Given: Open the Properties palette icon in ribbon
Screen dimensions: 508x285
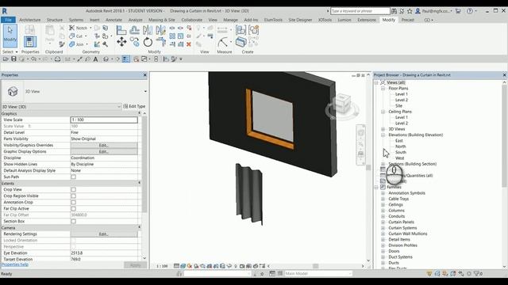Looking at the screenshot, I should [30, 41].
